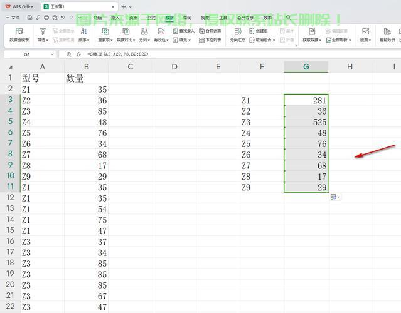Click 创建组 create group
The width and height of the screenshot is (401, 313).
259,31
